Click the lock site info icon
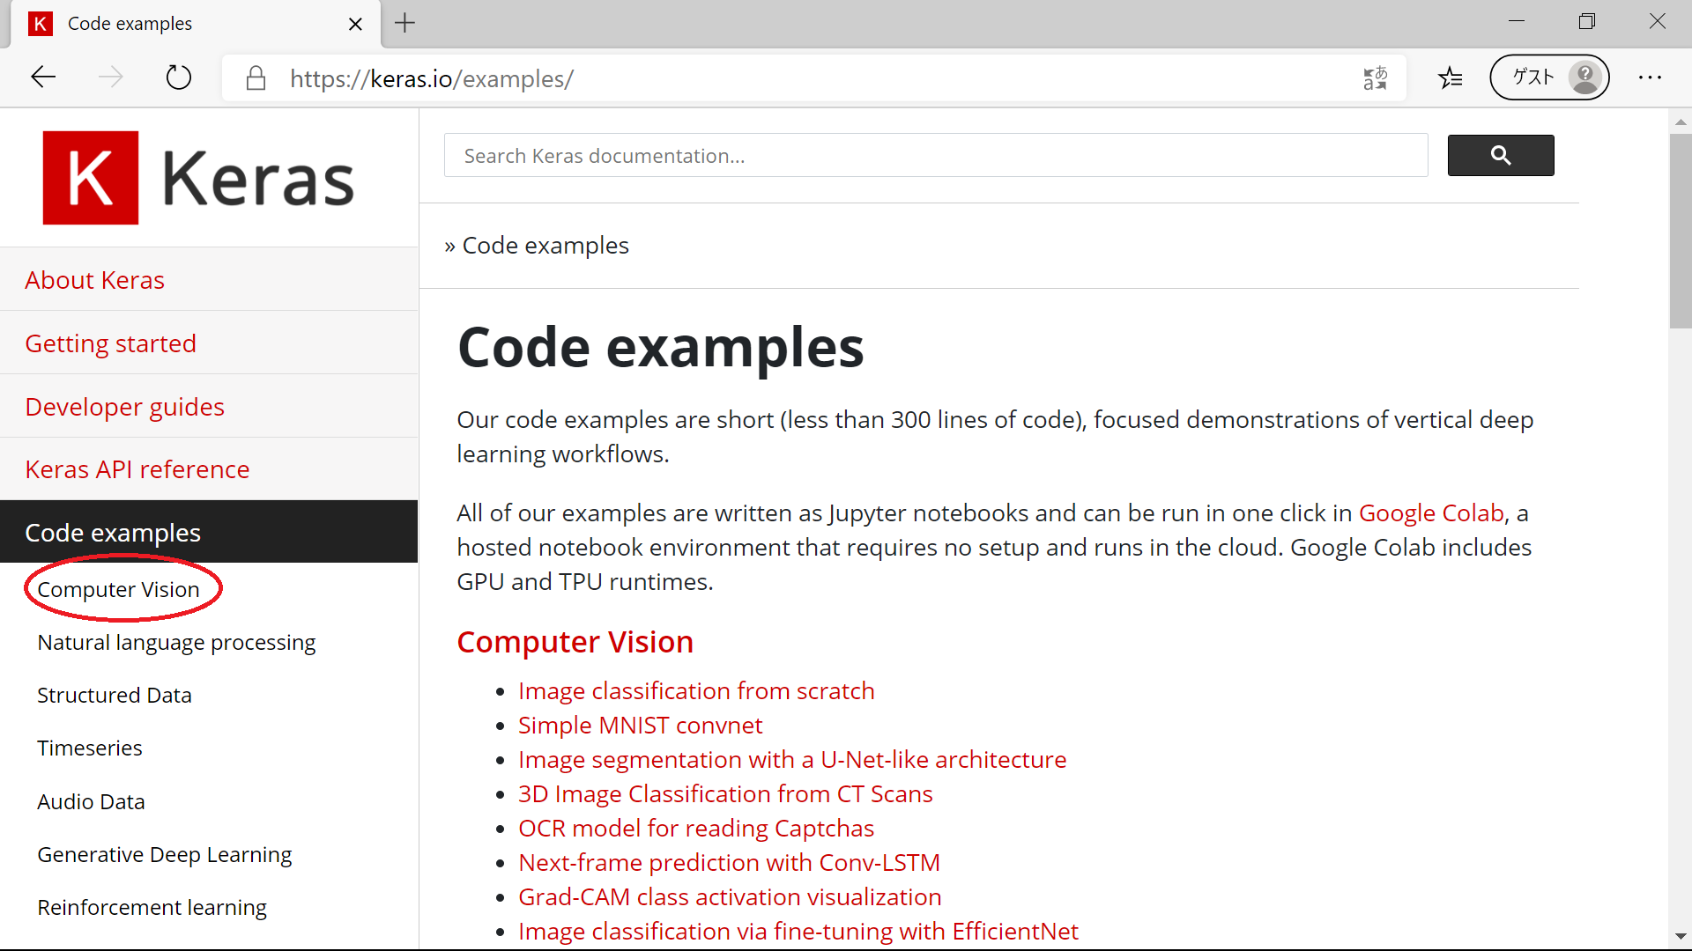Viewport: 1692px width, 951px height. (256, 78)
